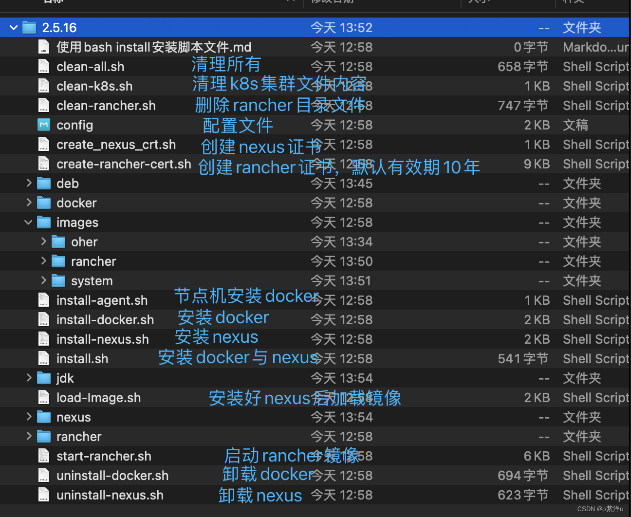Select the config file name
The image size is (631, 517).
(x=74, y=126)
